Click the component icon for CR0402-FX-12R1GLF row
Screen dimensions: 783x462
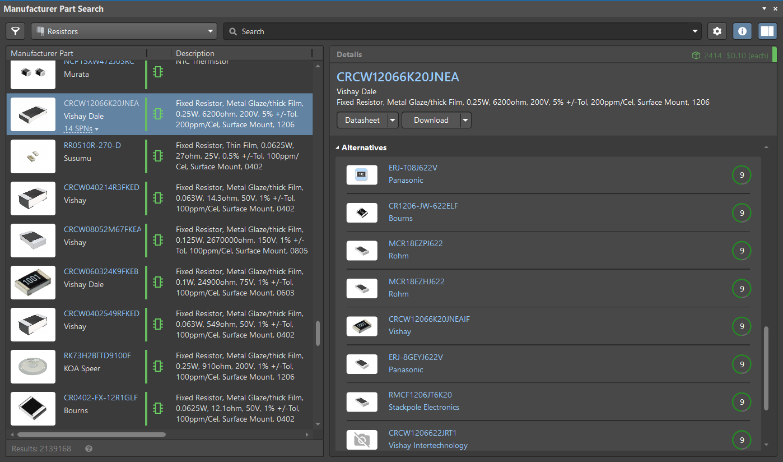click(x=158, y=408)
